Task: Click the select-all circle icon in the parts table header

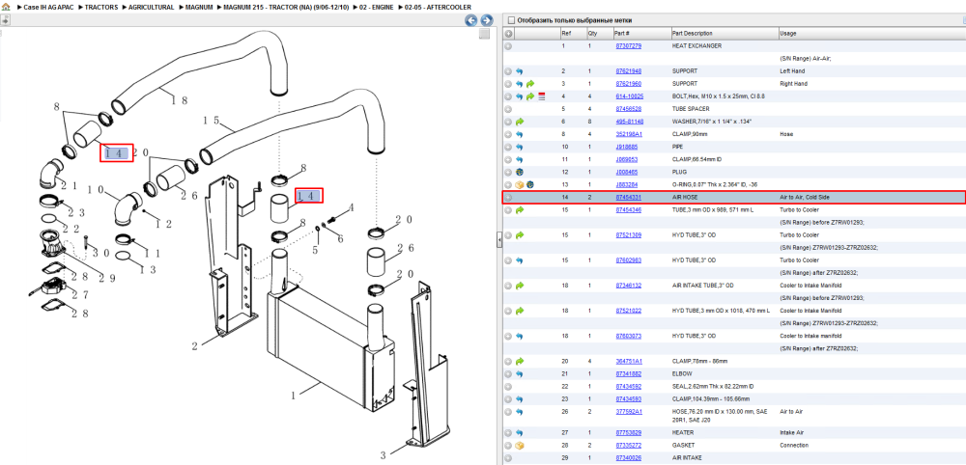Action: click(508, 33)
